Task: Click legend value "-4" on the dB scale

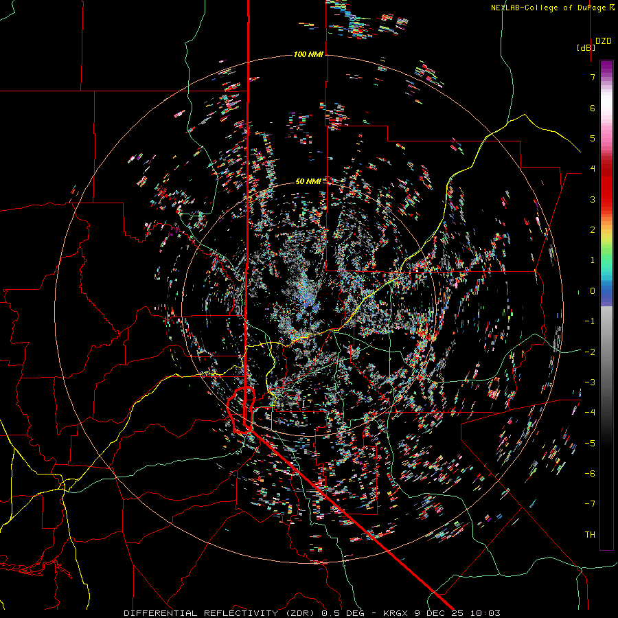Action: [x=590, y=413]
